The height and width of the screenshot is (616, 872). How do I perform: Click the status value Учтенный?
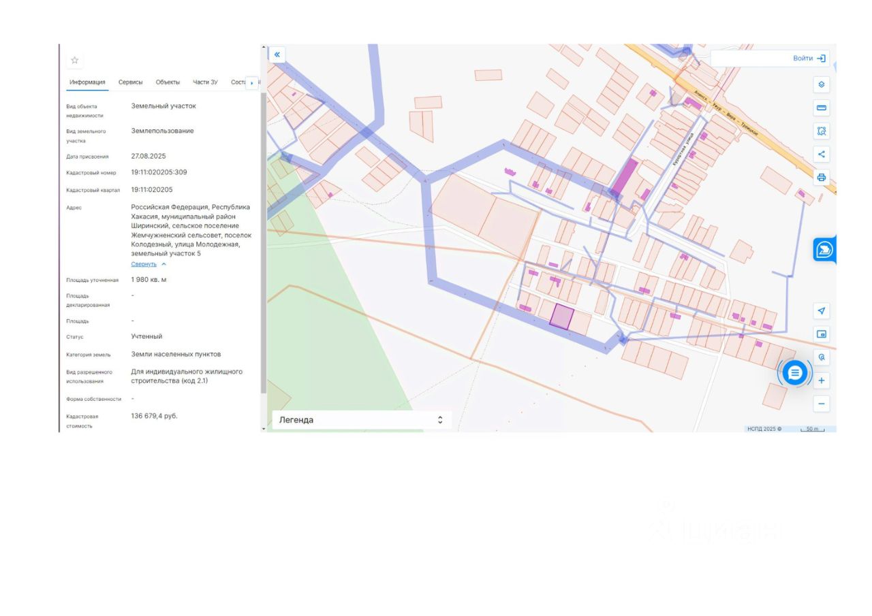(x=146, y=336)
